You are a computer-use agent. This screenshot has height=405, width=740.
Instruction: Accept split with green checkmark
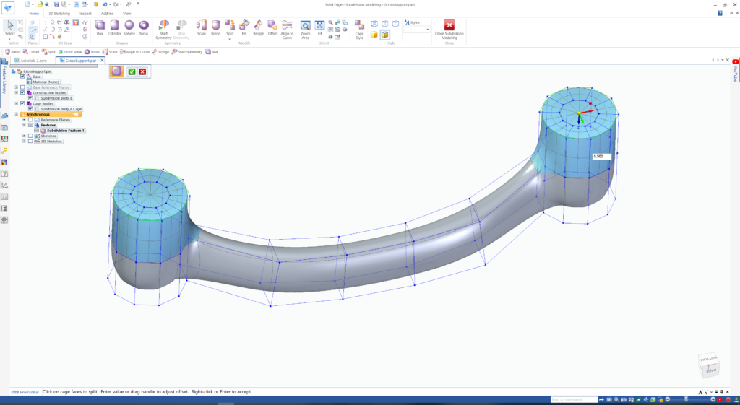click(x=132, y=71)
